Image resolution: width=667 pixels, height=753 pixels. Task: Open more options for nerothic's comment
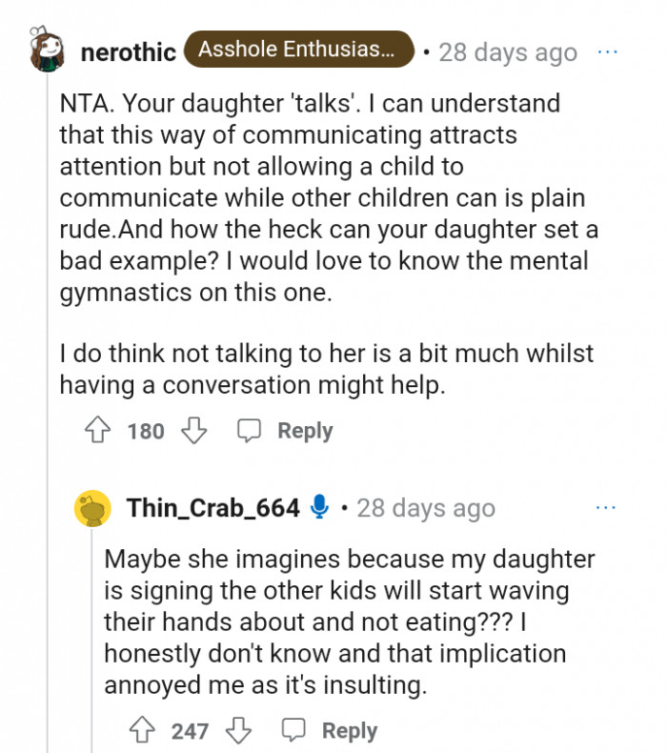pos(607,51)
